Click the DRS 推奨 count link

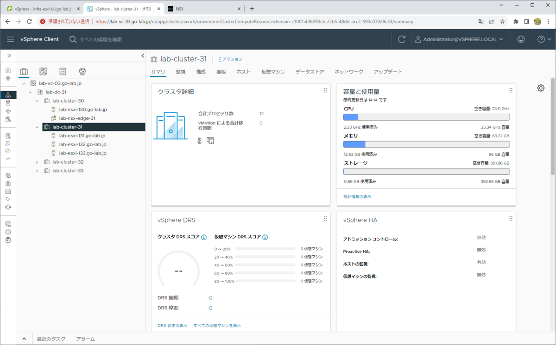tap(211, 298)
